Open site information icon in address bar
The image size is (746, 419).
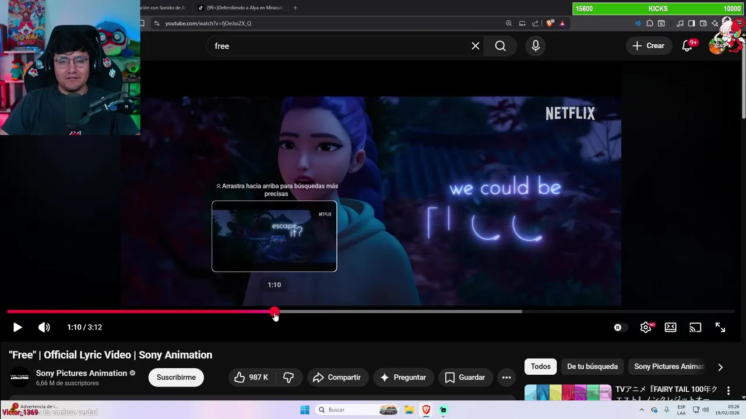click(156, 23)
